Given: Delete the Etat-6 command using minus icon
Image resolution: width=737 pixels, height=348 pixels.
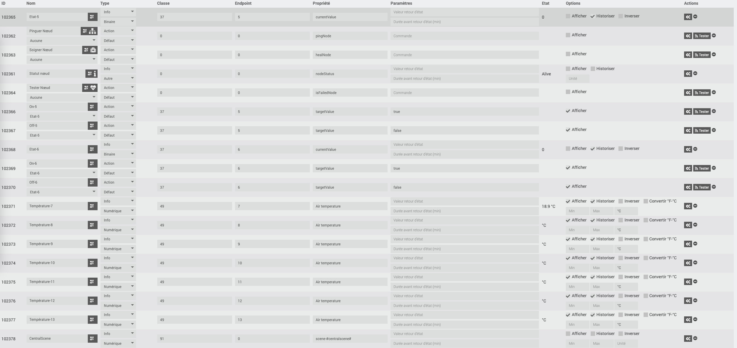Looking at the screenshot, I should click(x=695, y=149).
